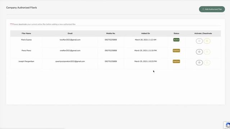Click the deactivate current filer notice text
Image resolution: width=230 pixels, height=129 pixels.
click(43, 24)
